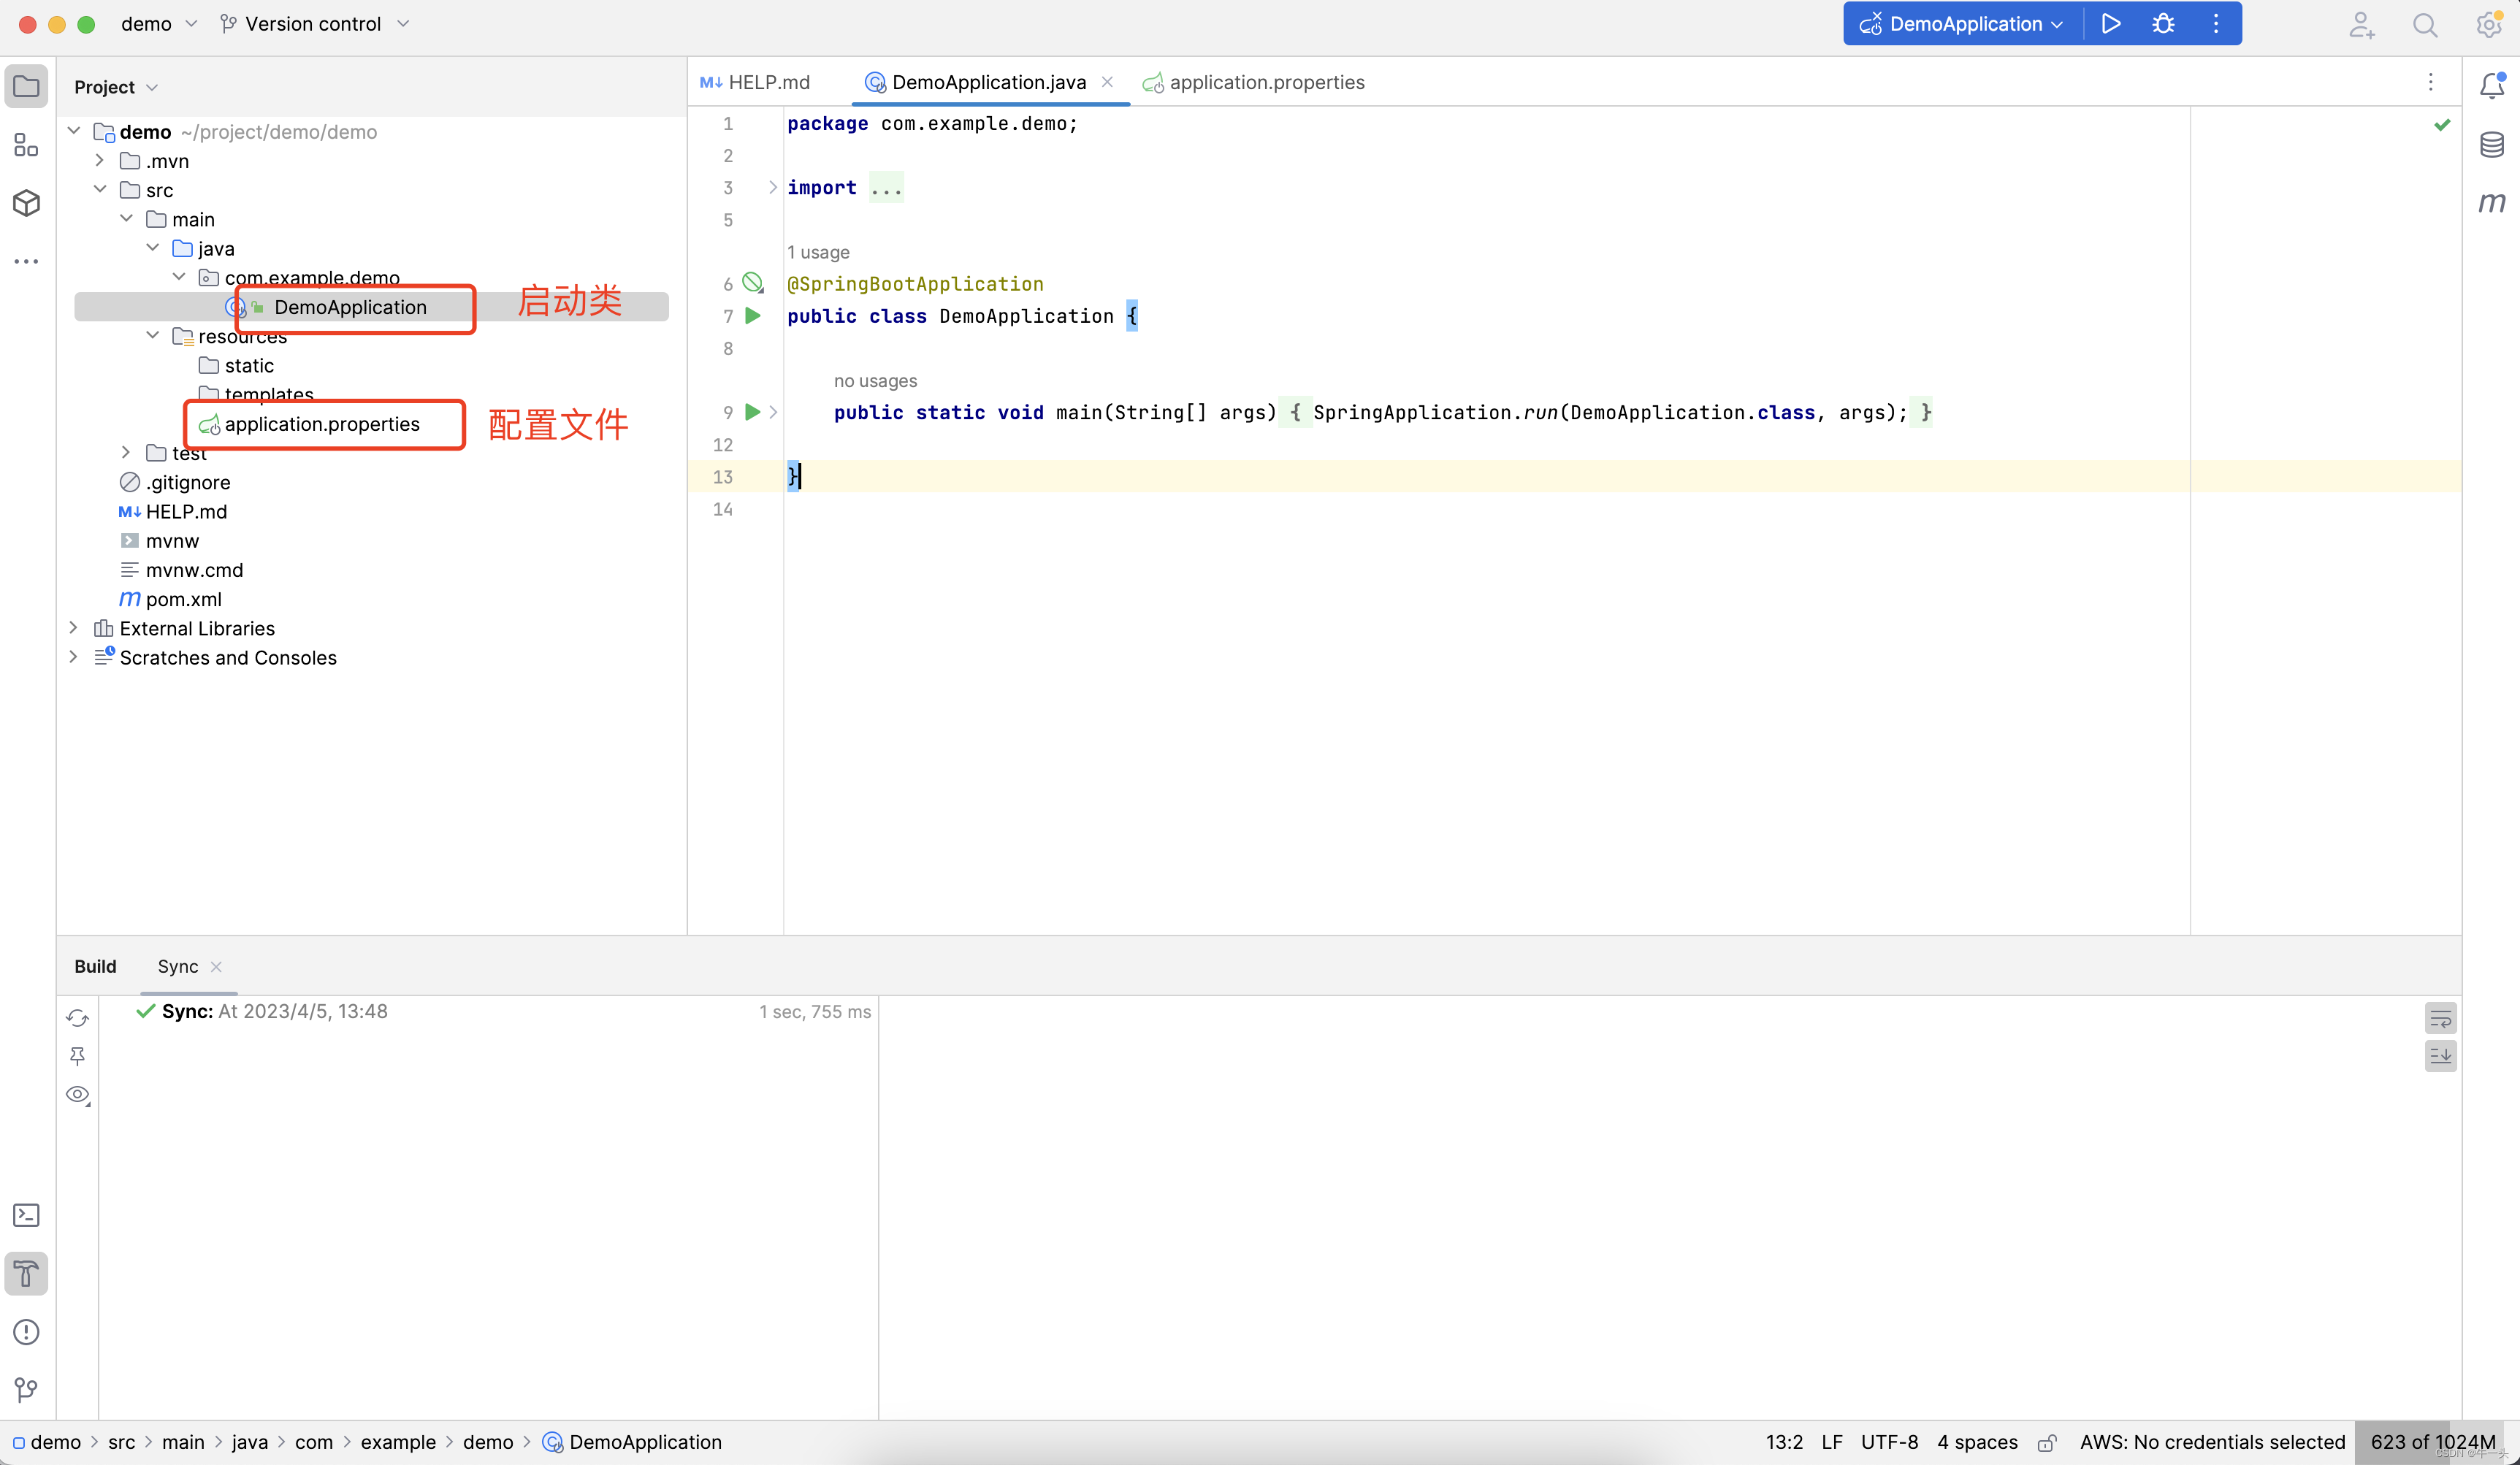2520x1465 pixels.
Task: Open the Problems tool window icon
Action: tap(26, 1332)
